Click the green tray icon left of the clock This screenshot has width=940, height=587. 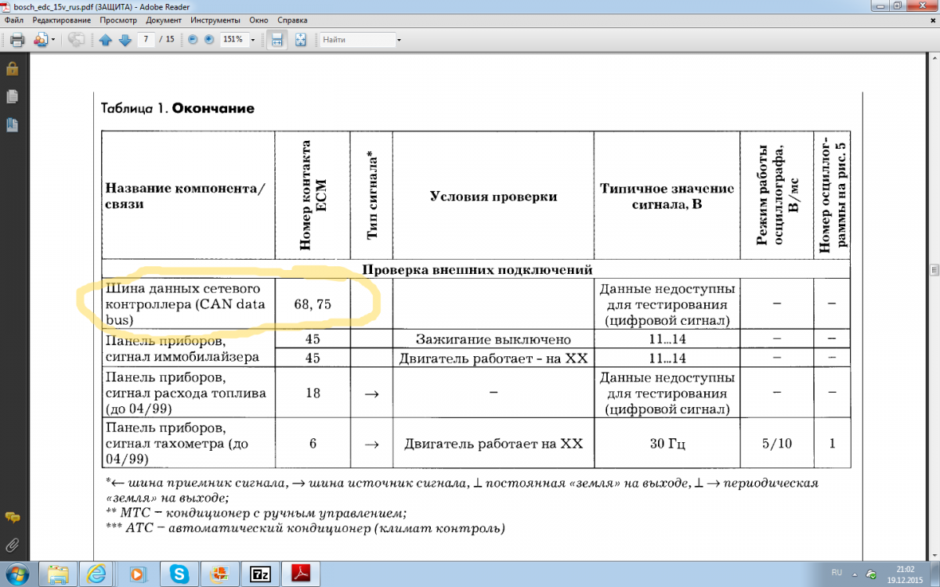pos(872,574)
